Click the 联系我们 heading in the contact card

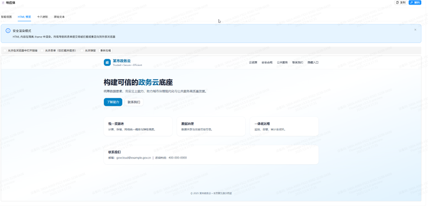[x=115, y=152]
